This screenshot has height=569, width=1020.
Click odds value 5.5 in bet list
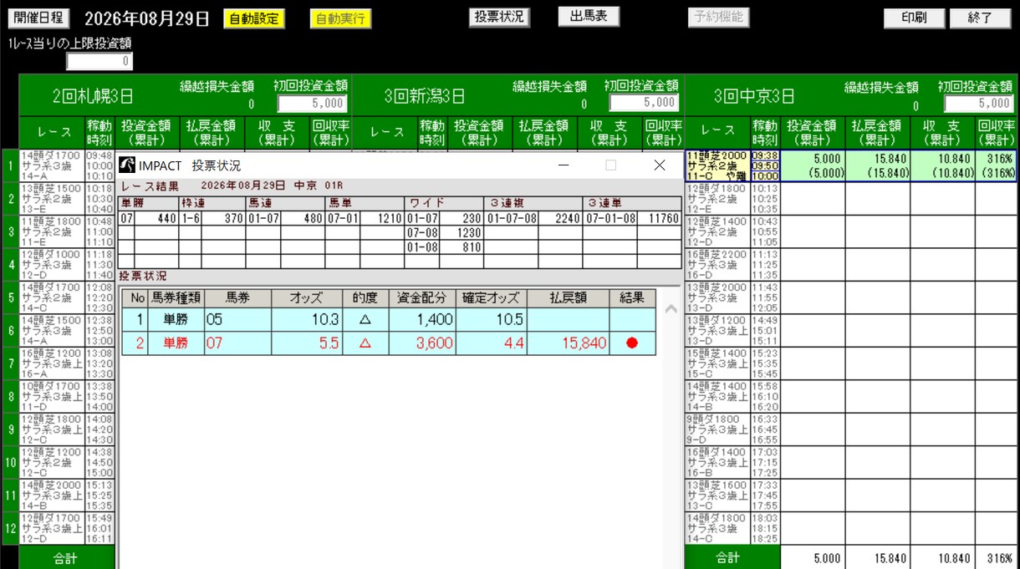(x=329, y=343)
